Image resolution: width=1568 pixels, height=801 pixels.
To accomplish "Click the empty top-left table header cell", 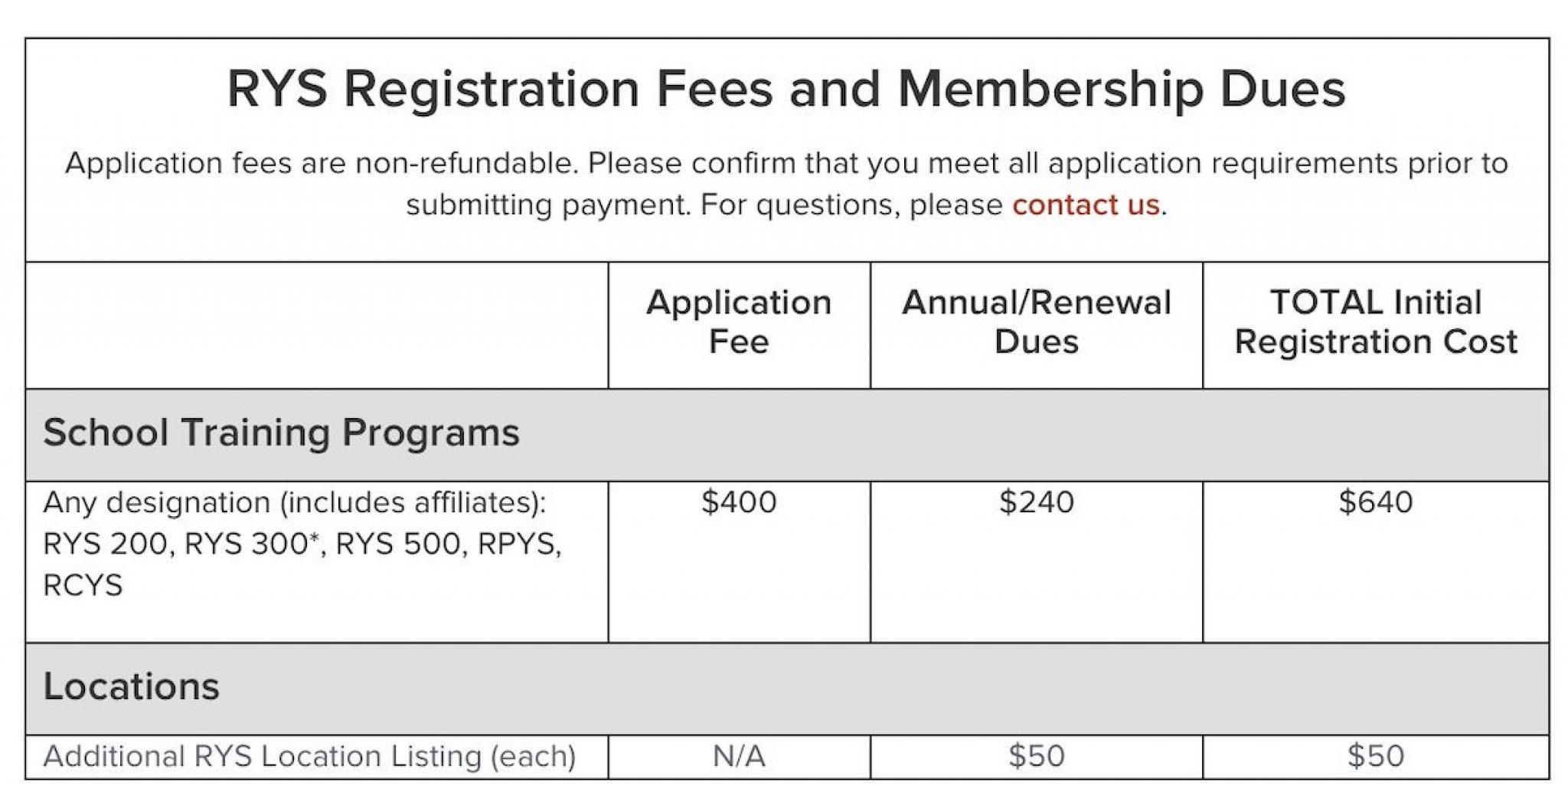I will pyautogui.click(x=316, y=325).
